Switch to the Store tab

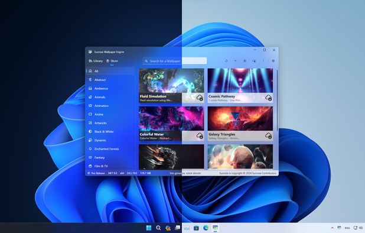(112, 61)
